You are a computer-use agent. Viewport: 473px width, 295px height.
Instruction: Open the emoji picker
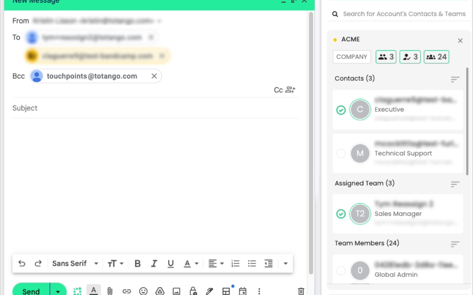144,291
